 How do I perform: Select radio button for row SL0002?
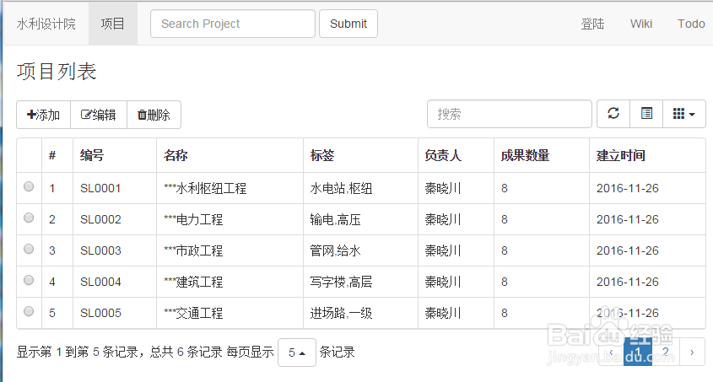[29, 218]
